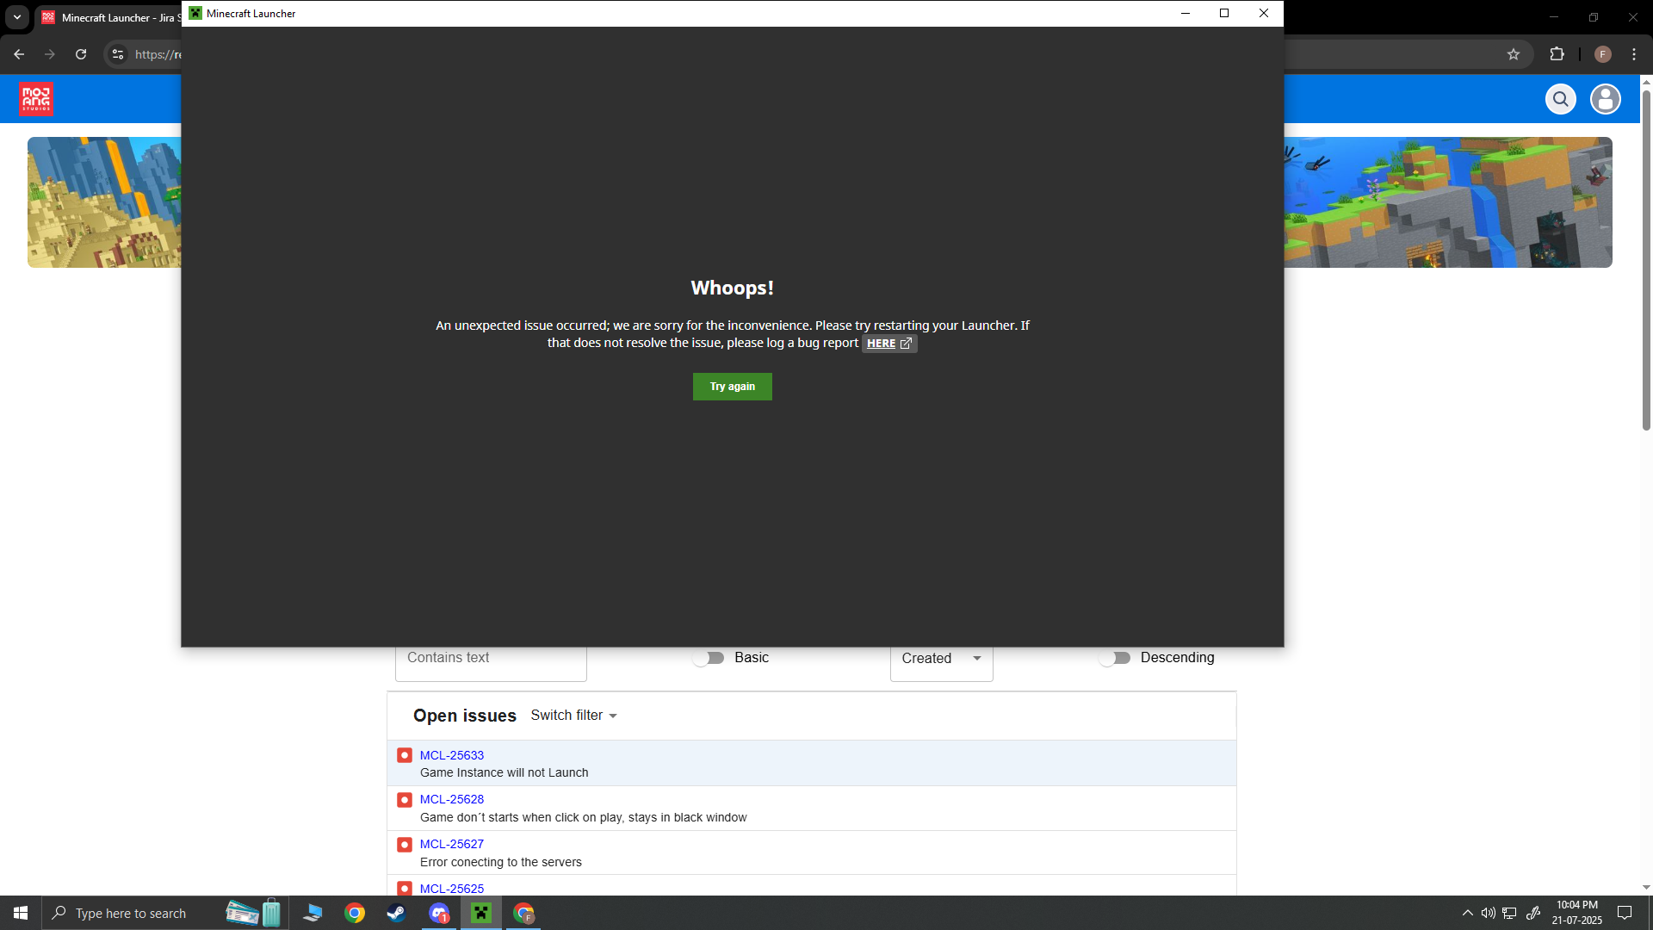Screen dimensions: 1653x930
Task: Expand the browser tab search chevron
Action: pyautogui.click(x=16, y=17)
